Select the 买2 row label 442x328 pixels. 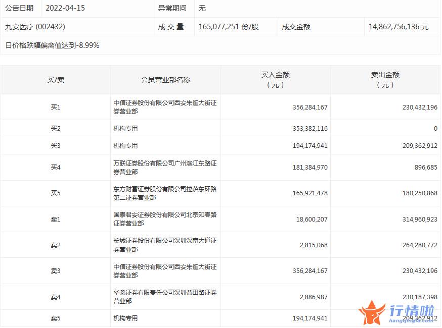click(56, 129)
